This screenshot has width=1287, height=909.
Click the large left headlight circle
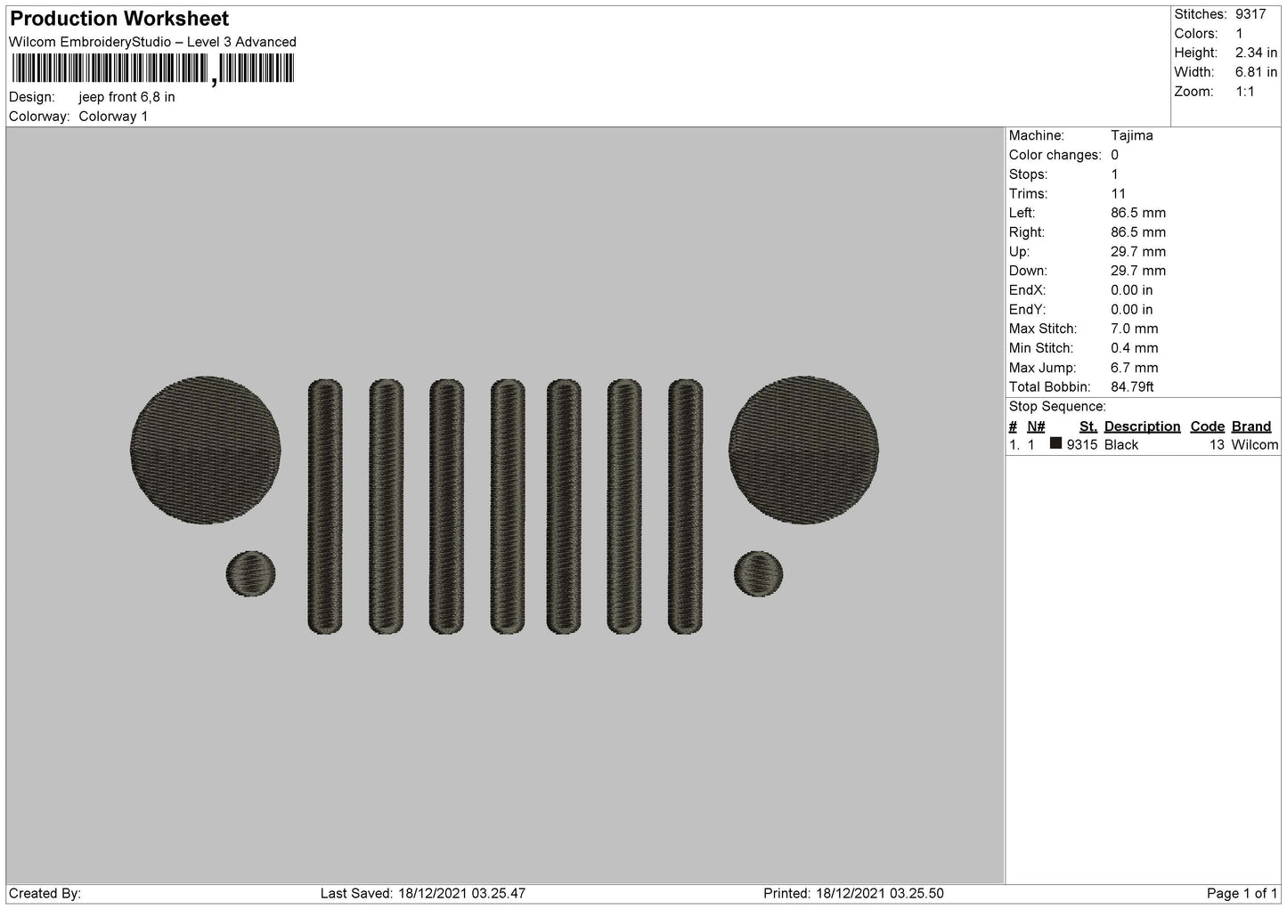(206, 450)
